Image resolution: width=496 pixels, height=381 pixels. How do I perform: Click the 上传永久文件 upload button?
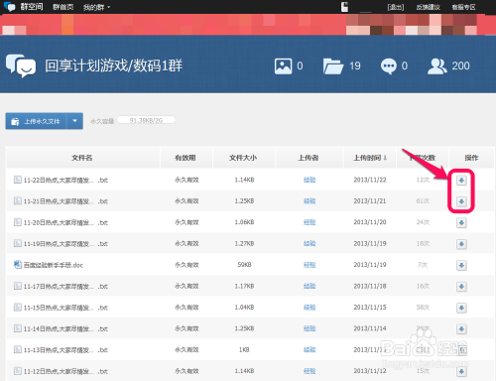pyautogui.click(x=36, y=121)
